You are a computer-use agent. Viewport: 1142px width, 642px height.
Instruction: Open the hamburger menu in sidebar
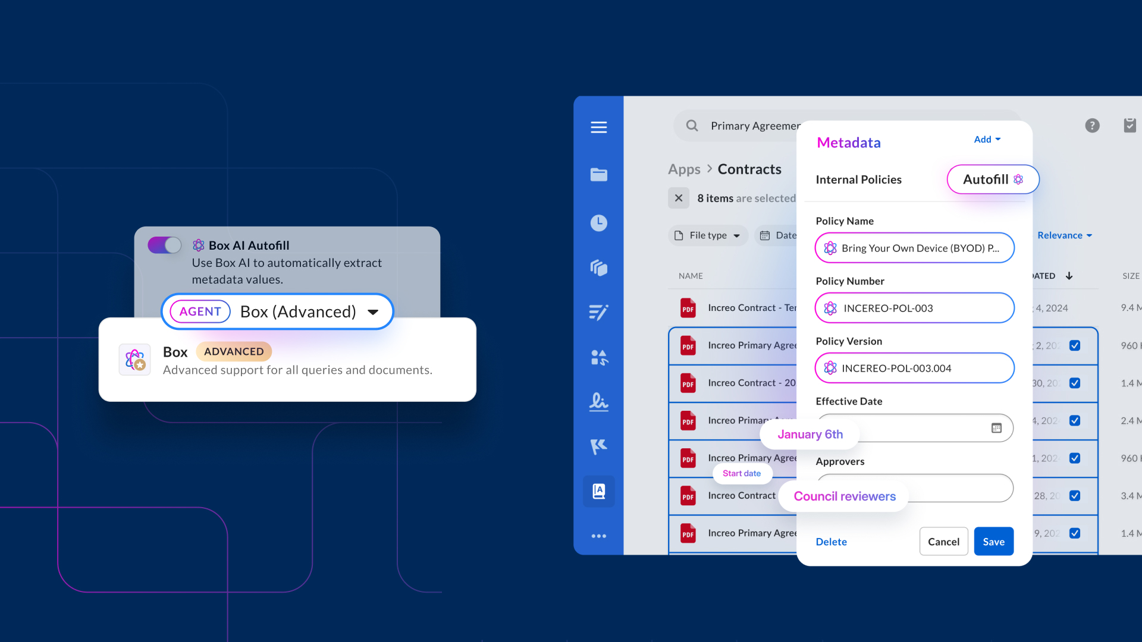[x=598, y=127]
